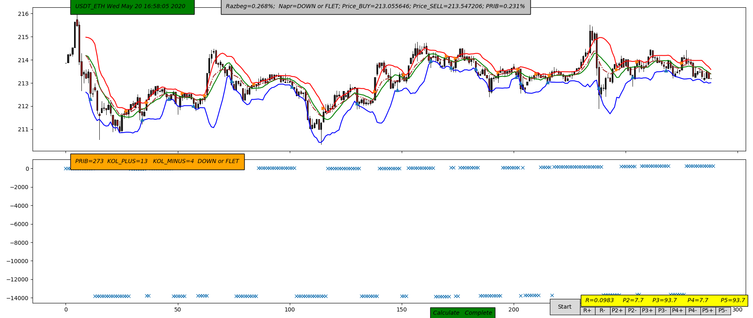Increase P5 via the P5+ button

(708, 311)
